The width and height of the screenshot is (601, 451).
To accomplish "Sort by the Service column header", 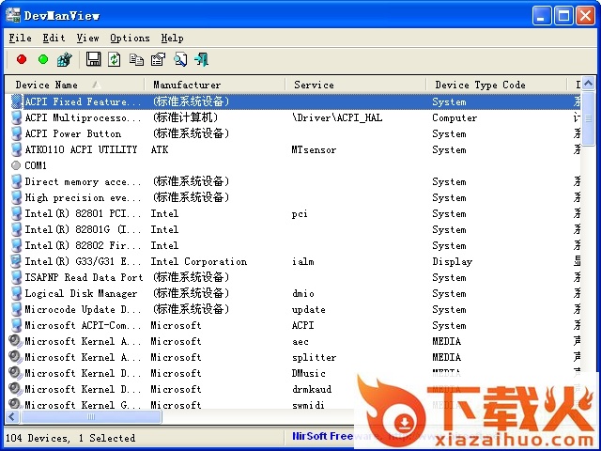I will tap(356, 85).
